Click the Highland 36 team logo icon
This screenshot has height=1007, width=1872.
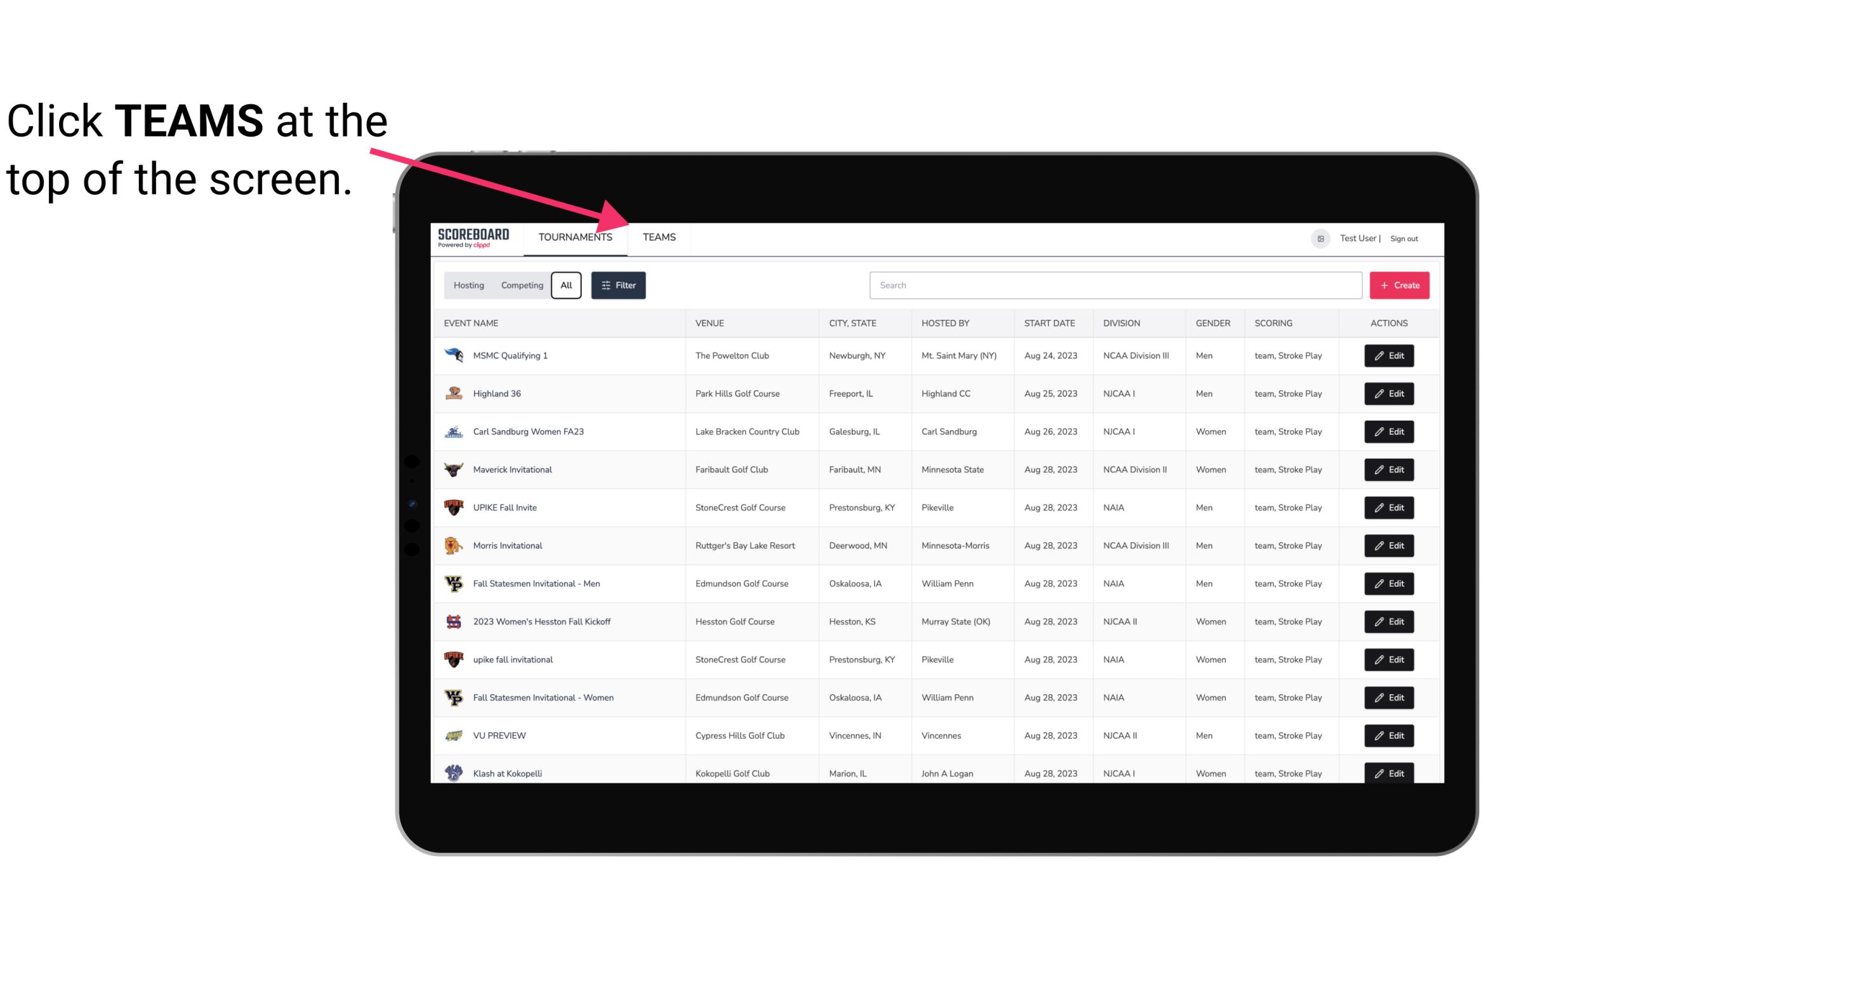(452, 393)
